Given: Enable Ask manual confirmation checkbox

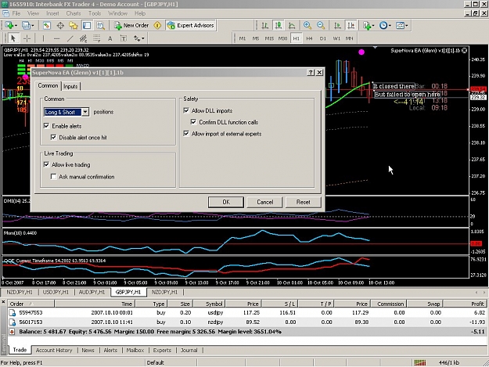Looking at the screenshot, I should point(54,177).
